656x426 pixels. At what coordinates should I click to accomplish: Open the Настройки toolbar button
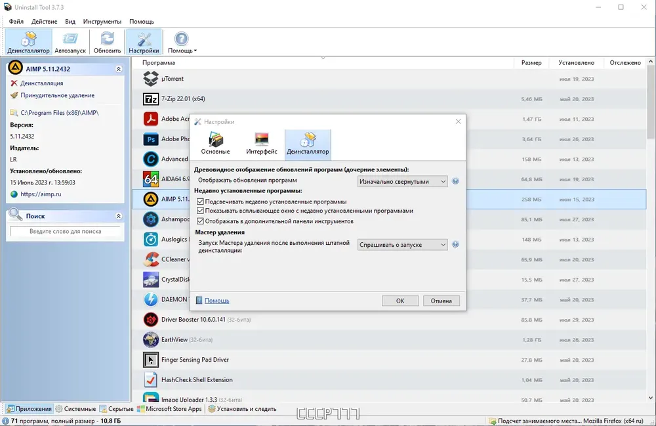(x=144, y=42)
